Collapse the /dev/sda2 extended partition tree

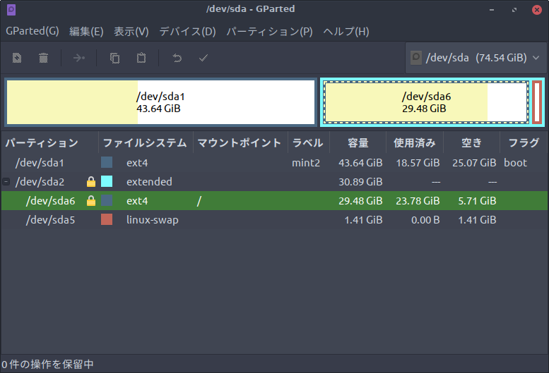[x=6, y=182]
